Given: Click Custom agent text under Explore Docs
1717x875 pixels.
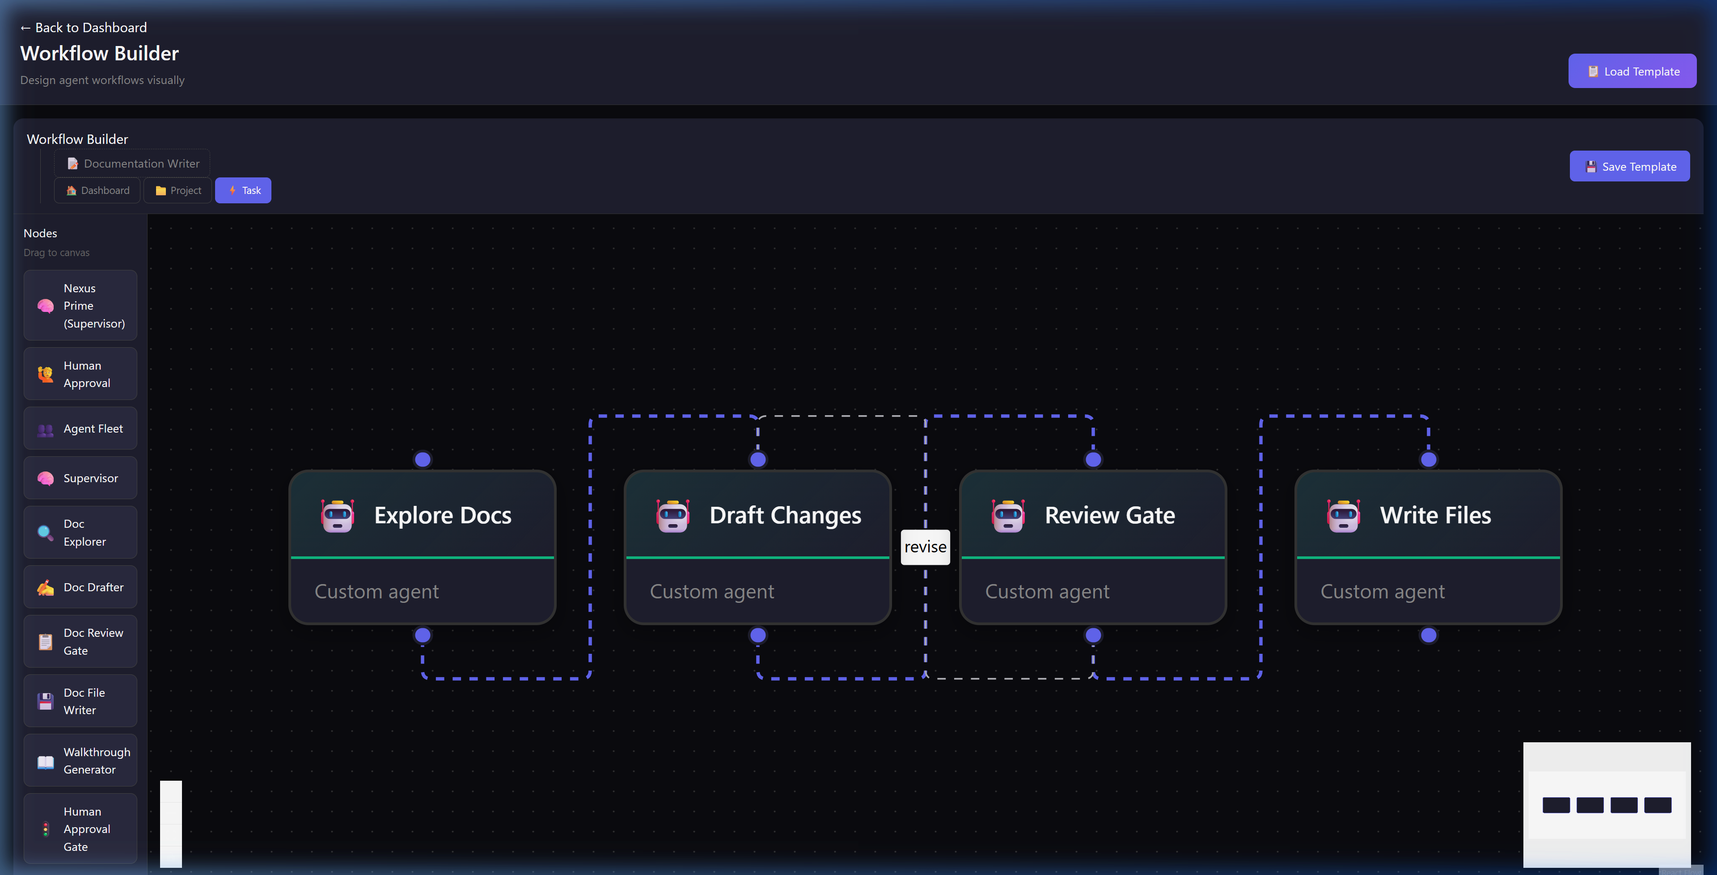Looking at the screenshot, I should 376,592.
